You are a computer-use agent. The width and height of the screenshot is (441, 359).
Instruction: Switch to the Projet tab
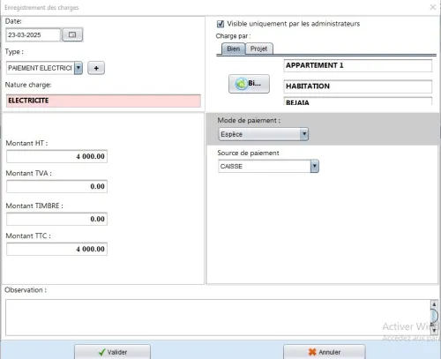259,49
